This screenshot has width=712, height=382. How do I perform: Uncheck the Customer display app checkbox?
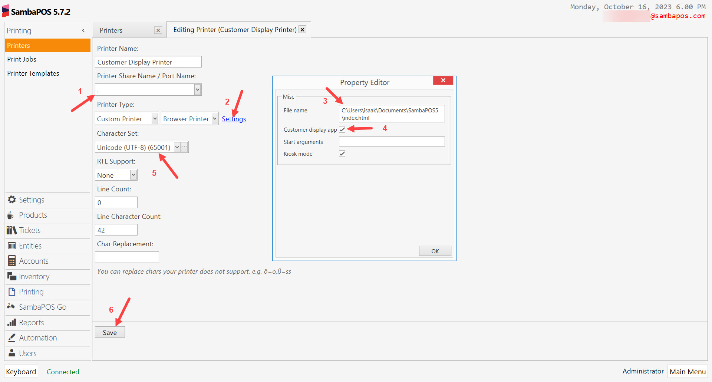pyautogui.click(x=342, y=129)
